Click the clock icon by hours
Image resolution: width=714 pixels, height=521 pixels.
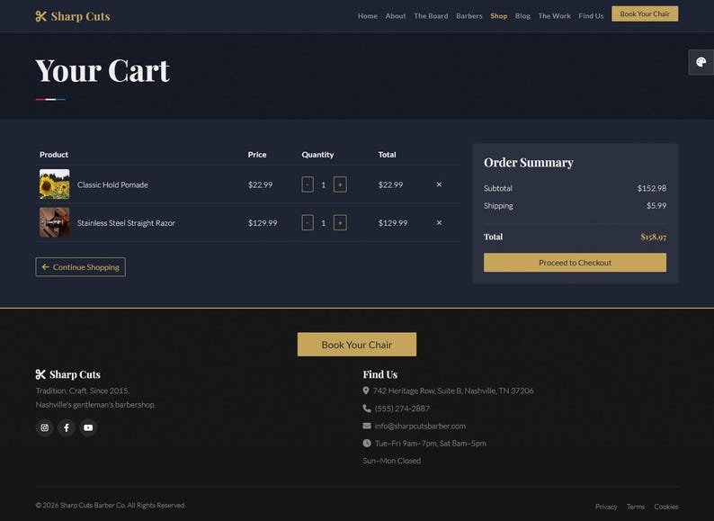367,443
